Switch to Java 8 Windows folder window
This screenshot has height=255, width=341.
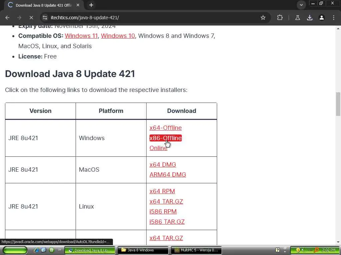coord(143,250)
